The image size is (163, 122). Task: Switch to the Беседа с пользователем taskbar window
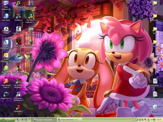[x=44, y=120]
